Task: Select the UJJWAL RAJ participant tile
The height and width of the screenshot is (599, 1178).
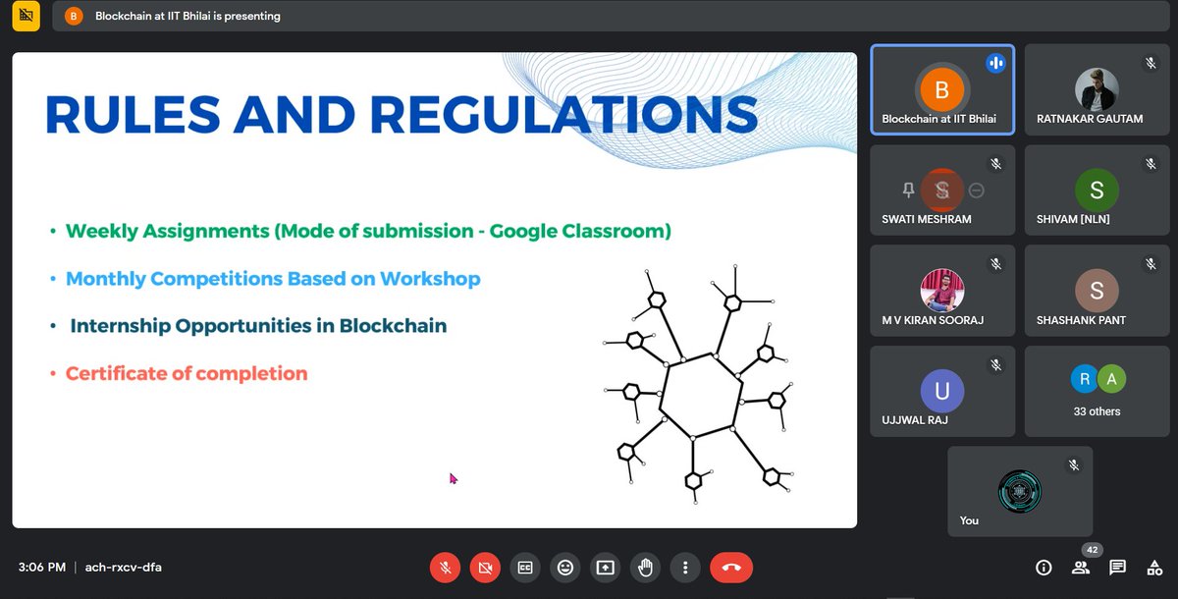Action: pyautogui.click(x=942, y=391)
